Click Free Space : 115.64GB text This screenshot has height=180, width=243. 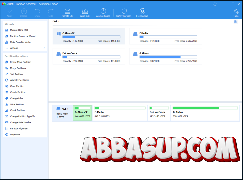pos(109,41)
